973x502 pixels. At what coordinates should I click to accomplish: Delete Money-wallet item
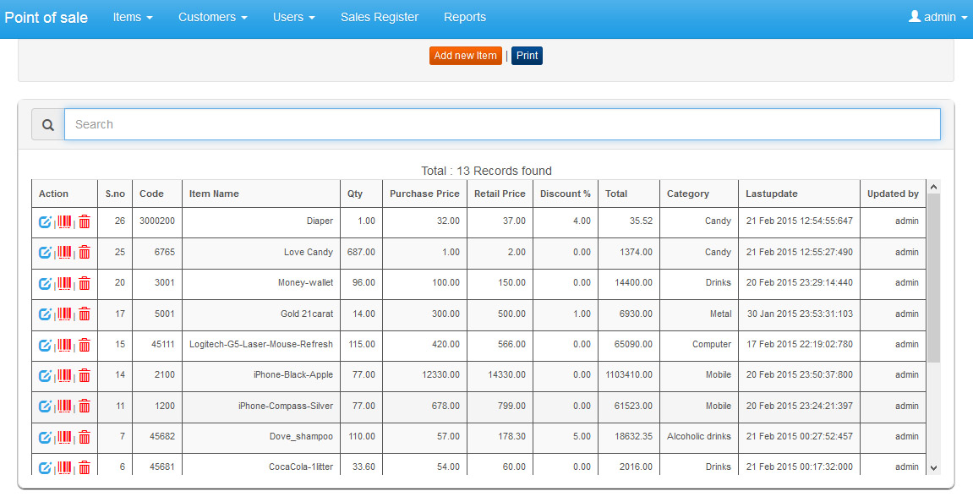coord(85,283)
